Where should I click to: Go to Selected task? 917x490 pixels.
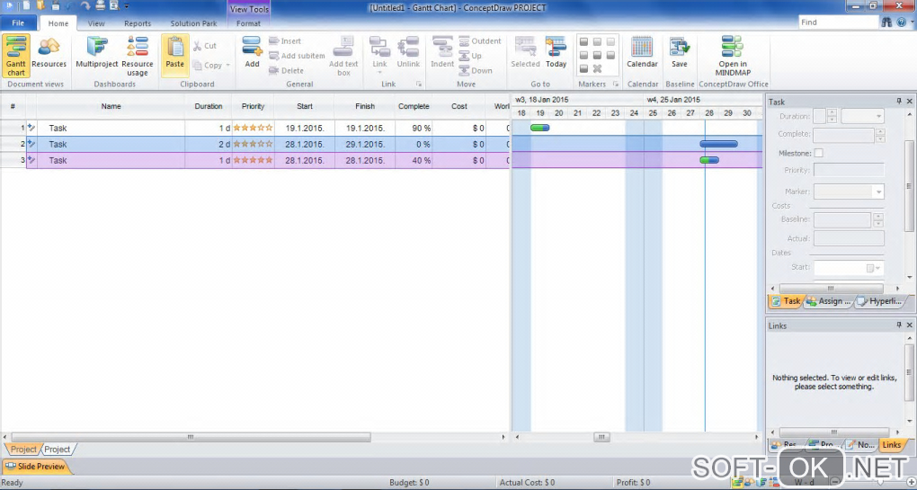525,53
